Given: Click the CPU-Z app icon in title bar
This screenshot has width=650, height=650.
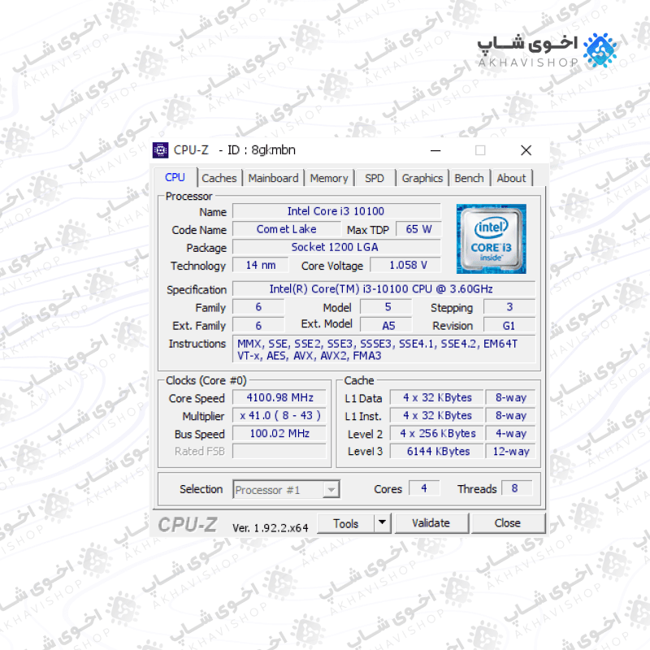Looking at the screenshot, I should 160,150.
